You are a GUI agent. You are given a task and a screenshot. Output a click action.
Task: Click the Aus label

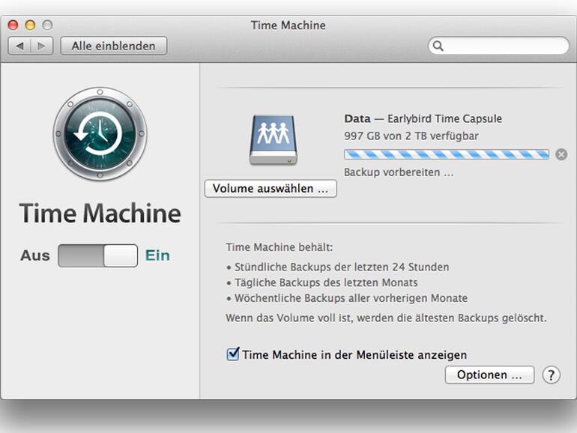(x=35, y=255)
